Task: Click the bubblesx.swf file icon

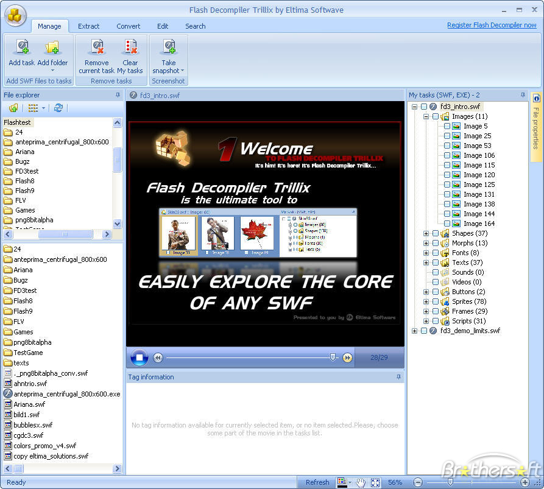Action: point(8,425)
